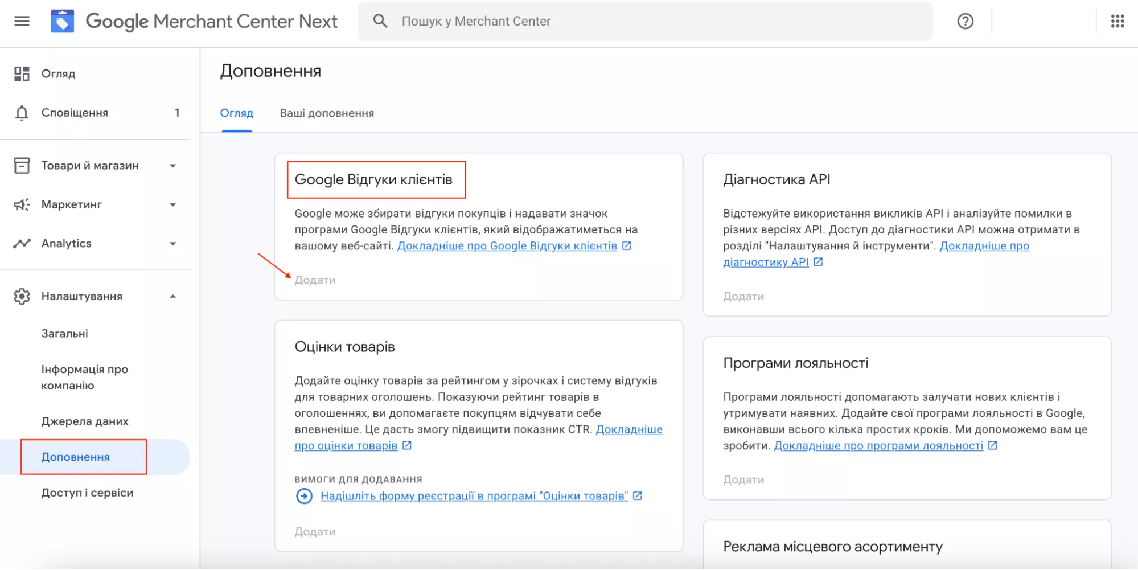Click the Google Merchant Center logo icon
The image size is (1138, 570).
point(62,22)
